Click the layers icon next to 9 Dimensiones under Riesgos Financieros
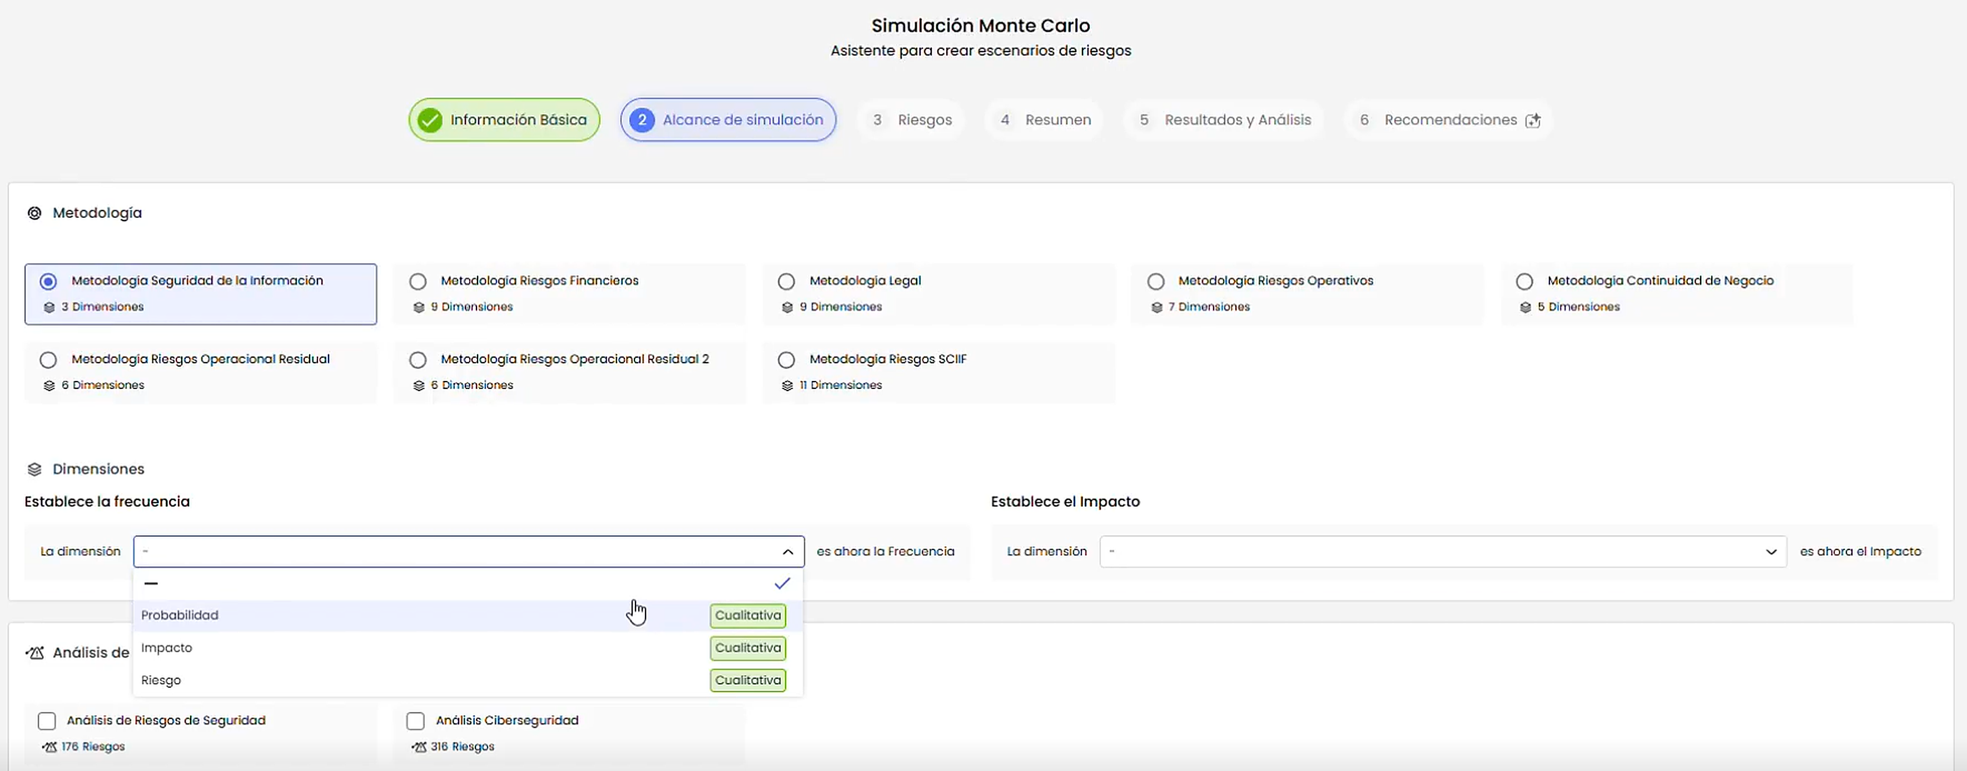Image resolution: width=1967 pixels, height=771 pixels. (x=419, y=307)
